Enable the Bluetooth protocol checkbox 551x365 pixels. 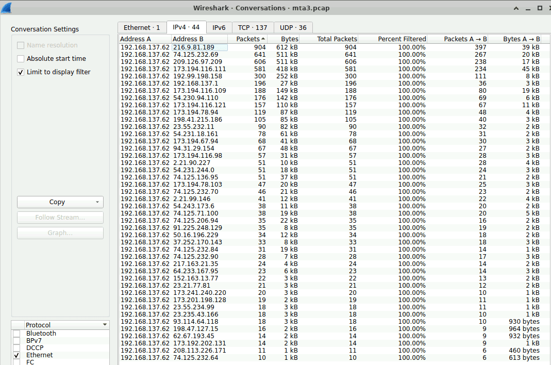tap(16, 334)
